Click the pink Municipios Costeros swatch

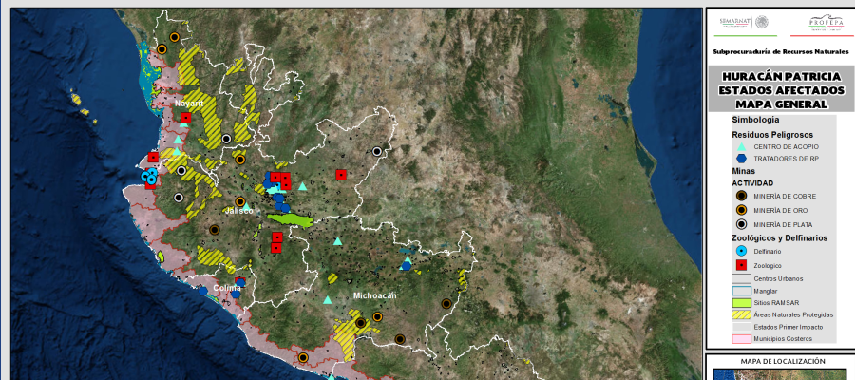pyautogui.click(x=741, y=338)
